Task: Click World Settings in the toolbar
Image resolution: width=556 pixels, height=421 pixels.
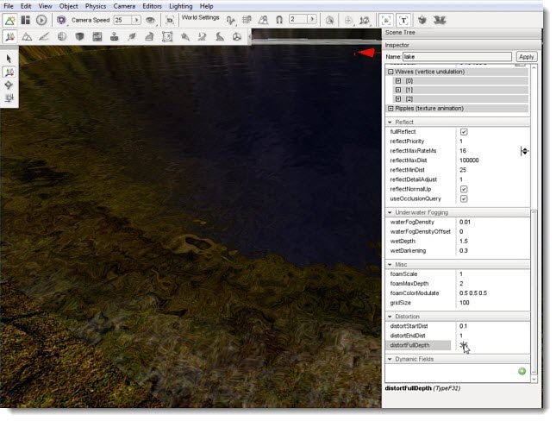Action: pyautogui.click(x=200, y=17)
